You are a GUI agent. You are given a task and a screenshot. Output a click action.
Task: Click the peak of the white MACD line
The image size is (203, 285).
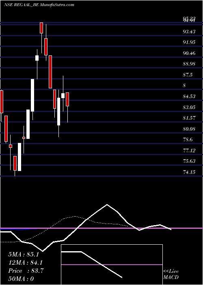pos(107,204)
